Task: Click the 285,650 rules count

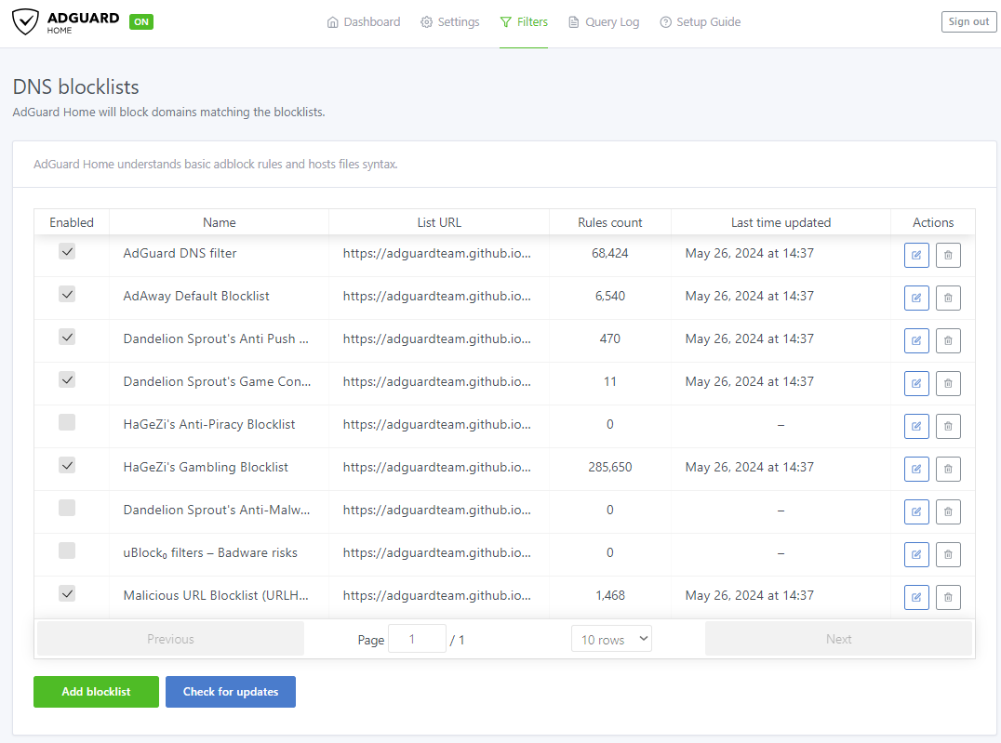Action: click(609, 467)
